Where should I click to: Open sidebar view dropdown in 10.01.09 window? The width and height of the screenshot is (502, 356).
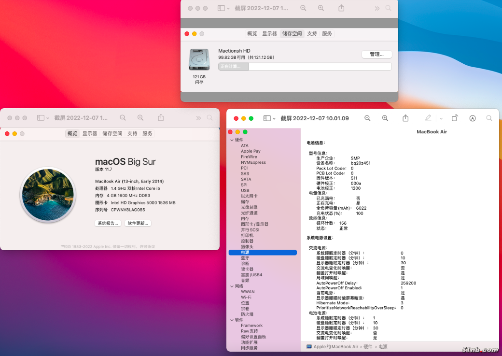pyautogui.click(x=274, y=118)
